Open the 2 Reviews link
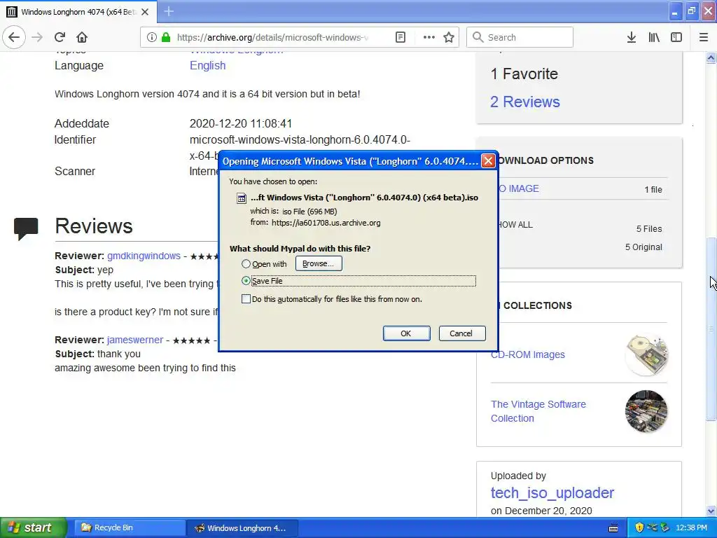Viewport: 717px width, 538px height. coord(525,102)
